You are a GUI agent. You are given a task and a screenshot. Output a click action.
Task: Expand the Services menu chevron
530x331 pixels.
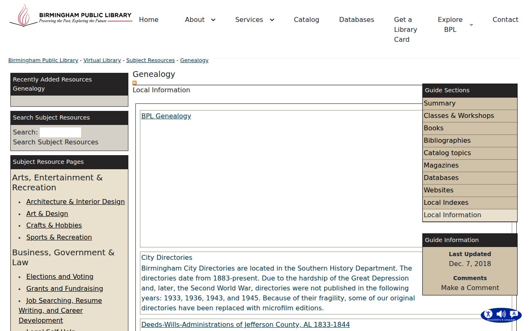click(x=272, y=20)
